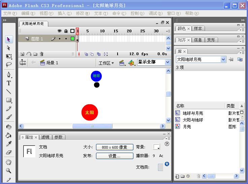
Task: Open the 文件 menu
Action: click(x=10, y=13)
